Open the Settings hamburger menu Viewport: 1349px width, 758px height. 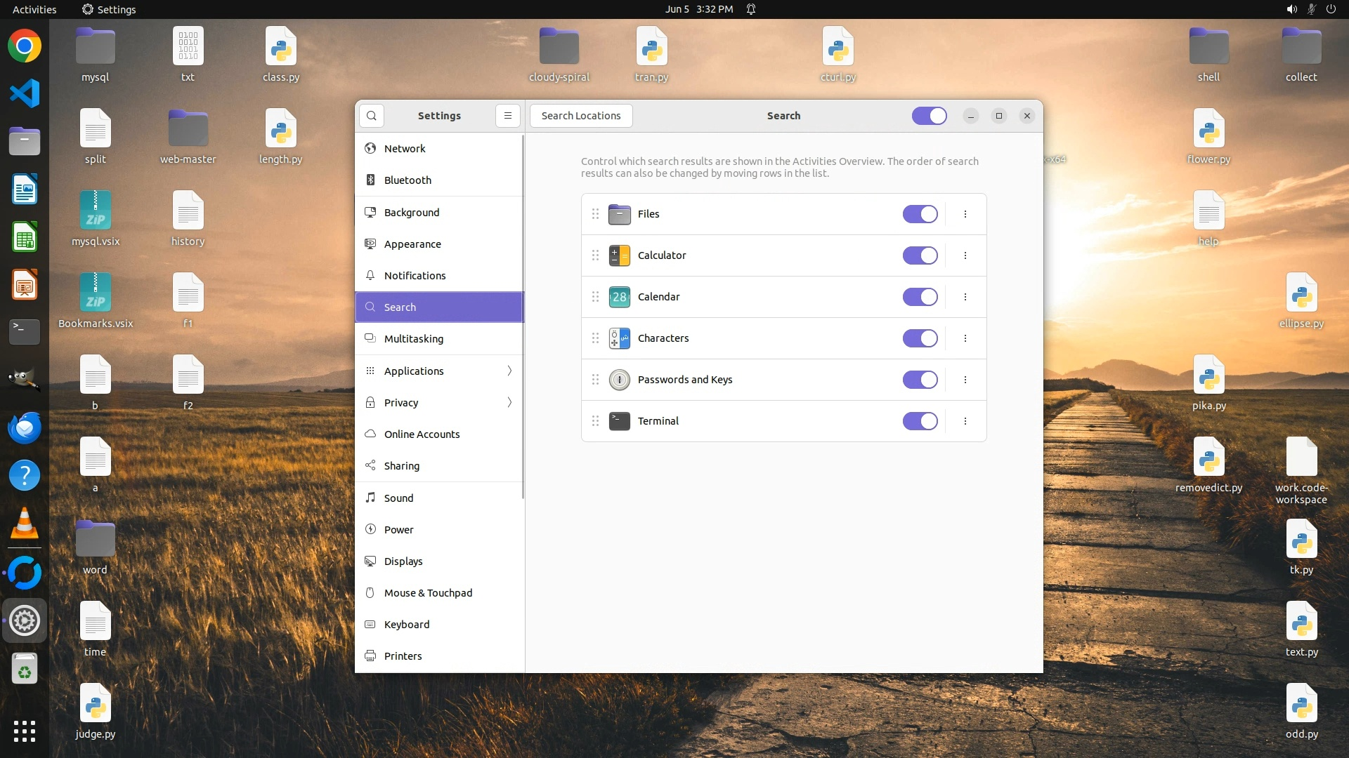click(507, 116)
